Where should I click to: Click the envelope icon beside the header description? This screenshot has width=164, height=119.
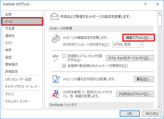[x=54, y=16]
